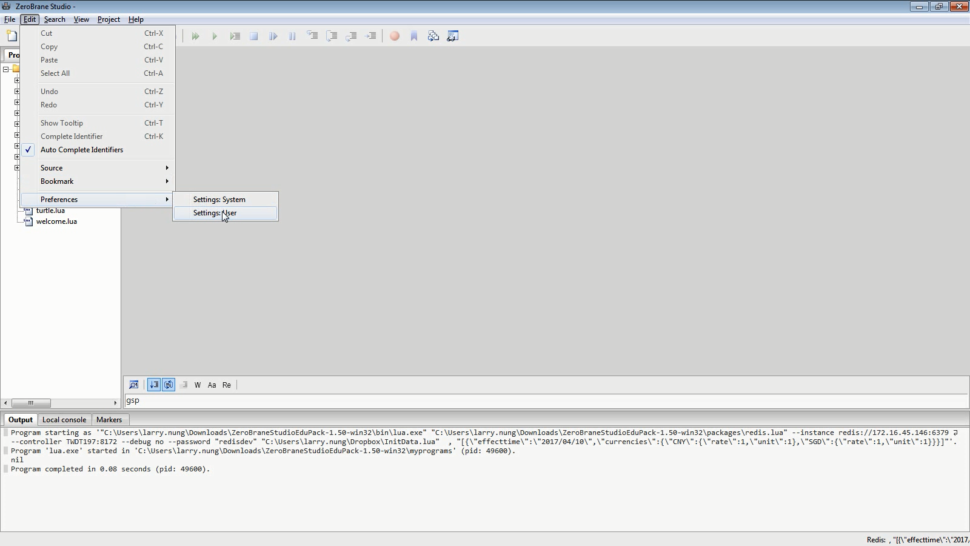Open the Preferences submenu entry
Image resolution: width=970 pixels, height=546 pixels.
[98, 200]
